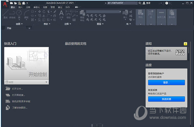Viewport: 194px width, 127px height.
Task: Expand the Help dropdown arrow
Action: point(170,3)
